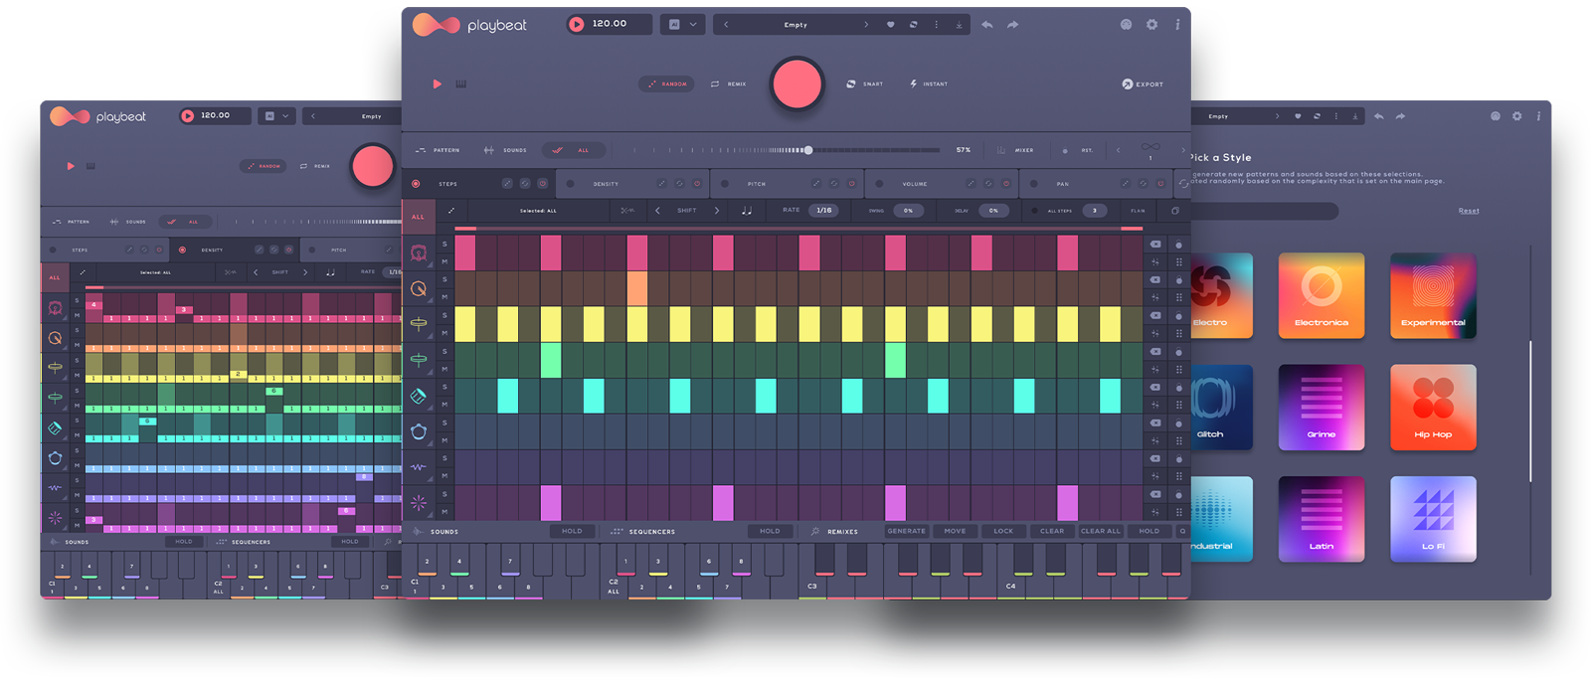
Task: Go to next preset with right chevron
Action: [x=865, y=25]
